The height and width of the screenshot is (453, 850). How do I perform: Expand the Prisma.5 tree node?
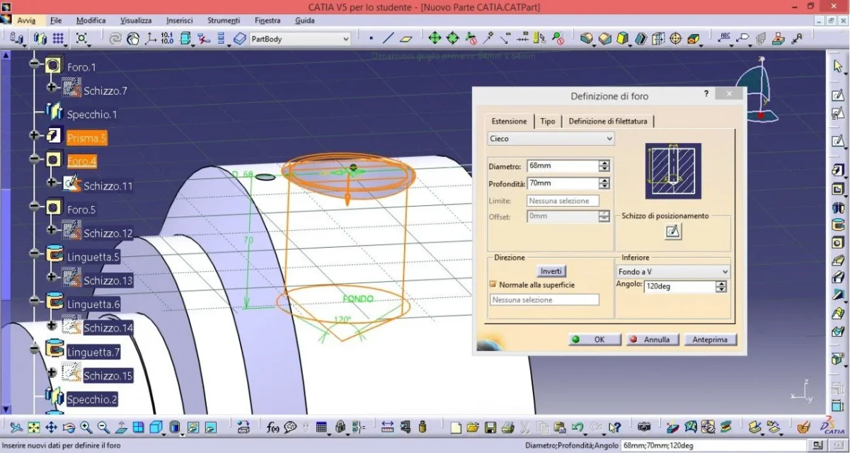[x=35, y=134]
